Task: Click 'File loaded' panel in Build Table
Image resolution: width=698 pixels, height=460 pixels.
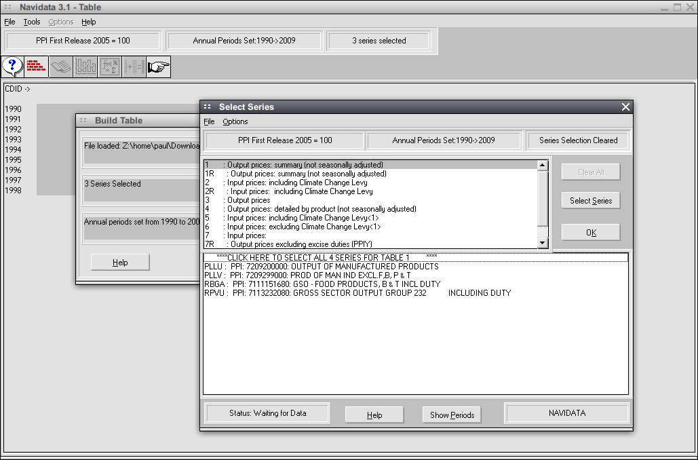Action: [x=140, y=151]
